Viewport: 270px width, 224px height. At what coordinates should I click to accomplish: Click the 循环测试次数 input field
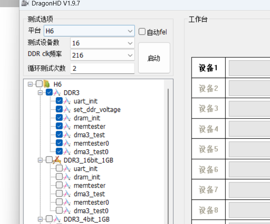click(x=103, y=68)
